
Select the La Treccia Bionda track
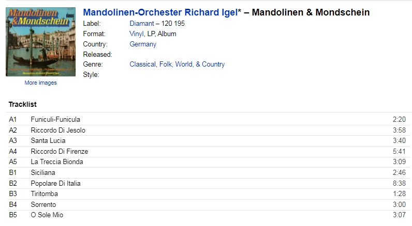coord(209,162)
